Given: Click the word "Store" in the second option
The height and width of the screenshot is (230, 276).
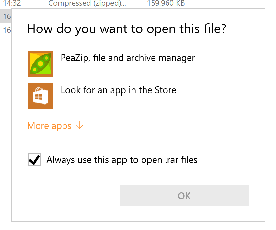Looking at the screenshot, I should click(165, 90).
